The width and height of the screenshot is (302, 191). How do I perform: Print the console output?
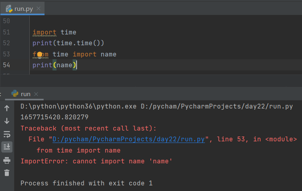7,160
